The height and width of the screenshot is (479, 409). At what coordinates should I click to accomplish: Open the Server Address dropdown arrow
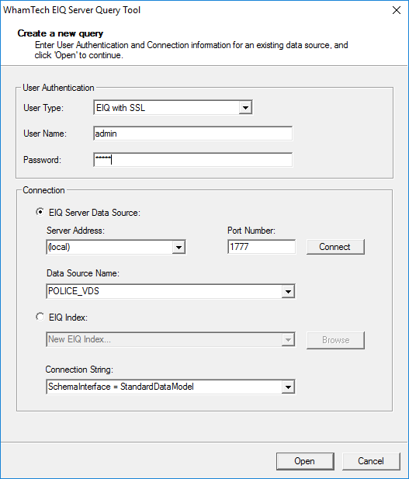pyautogui.click(x=179, y=247)
